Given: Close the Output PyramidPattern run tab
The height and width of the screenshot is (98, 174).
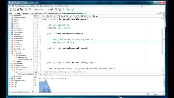Looking at the screenshot, I should point(55,75).
